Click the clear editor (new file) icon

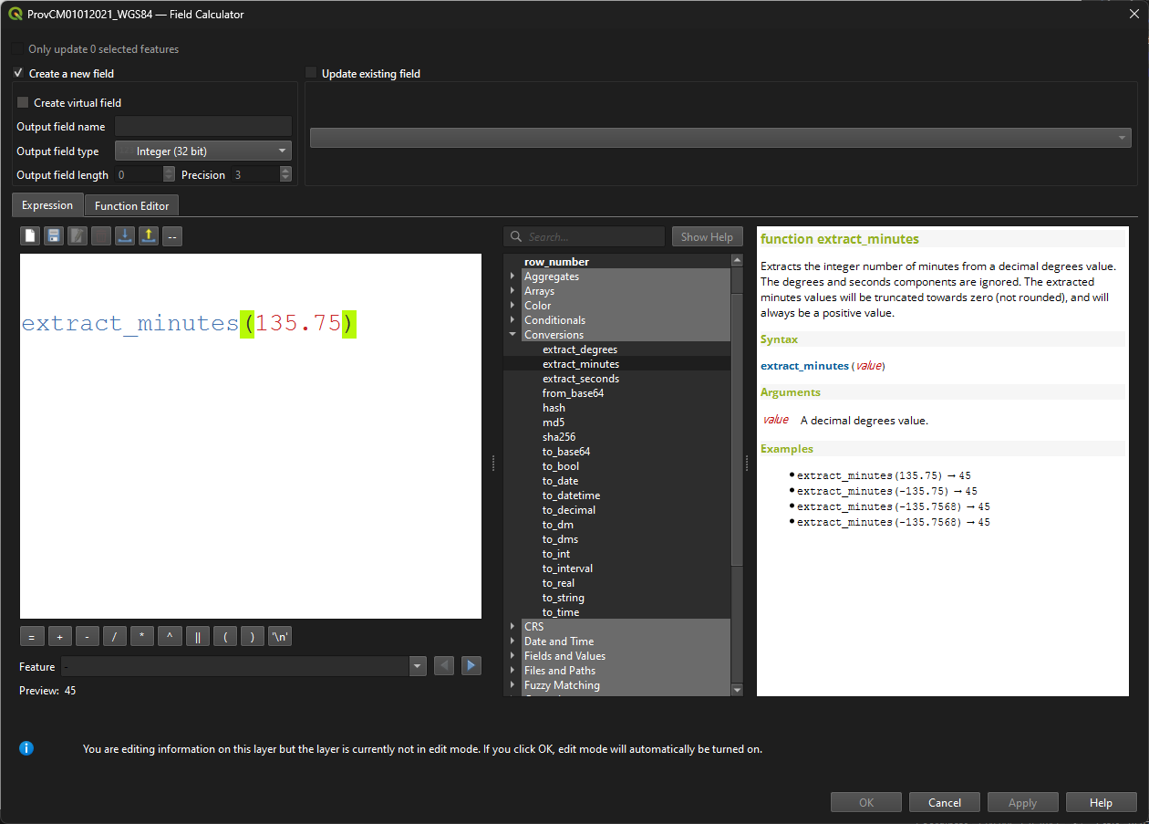point(31,236)
